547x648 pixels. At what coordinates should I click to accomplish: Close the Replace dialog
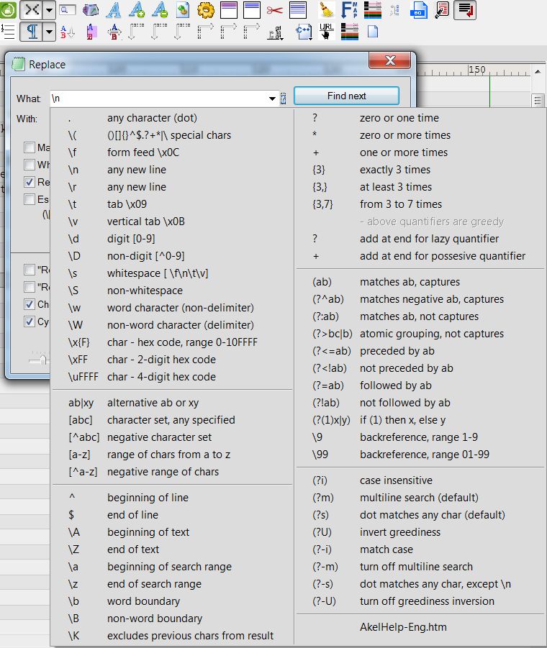pyautogui.click(x=389, y=60)
